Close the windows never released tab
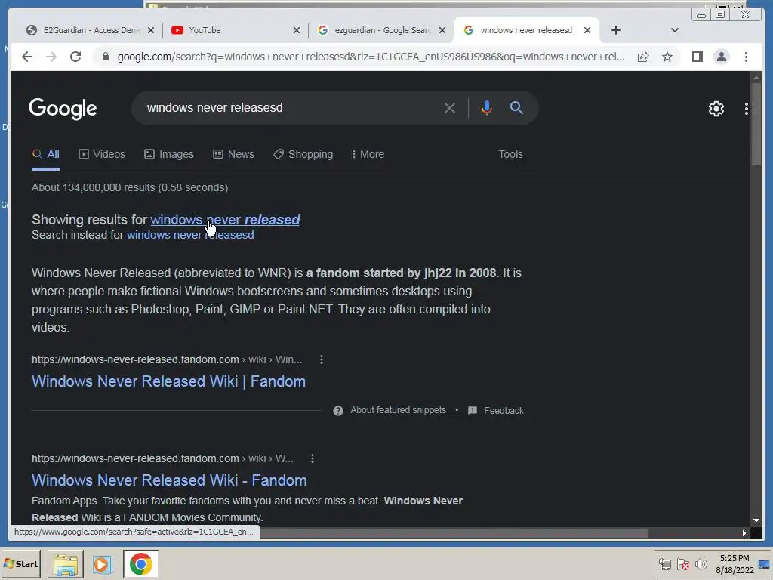 (587, 30)
